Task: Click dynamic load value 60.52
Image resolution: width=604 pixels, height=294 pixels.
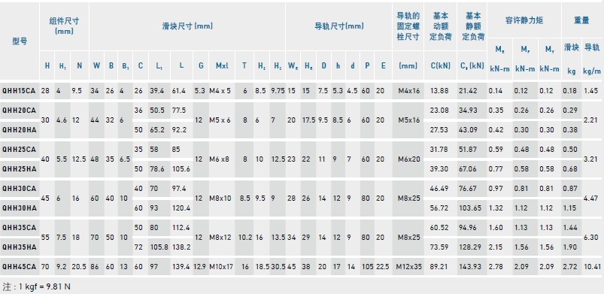Action: pyautogui.click(x=439, y=228)
